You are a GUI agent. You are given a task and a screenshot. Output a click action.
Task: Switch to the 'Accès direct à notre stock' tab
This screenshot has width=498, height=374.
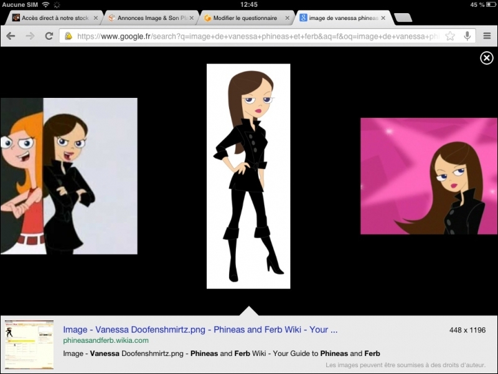click(x=55, y=18)
